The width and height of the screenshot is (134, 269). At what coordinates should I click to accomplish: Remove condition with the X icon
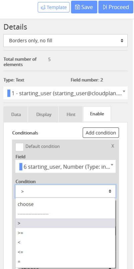tap(113, 146)
